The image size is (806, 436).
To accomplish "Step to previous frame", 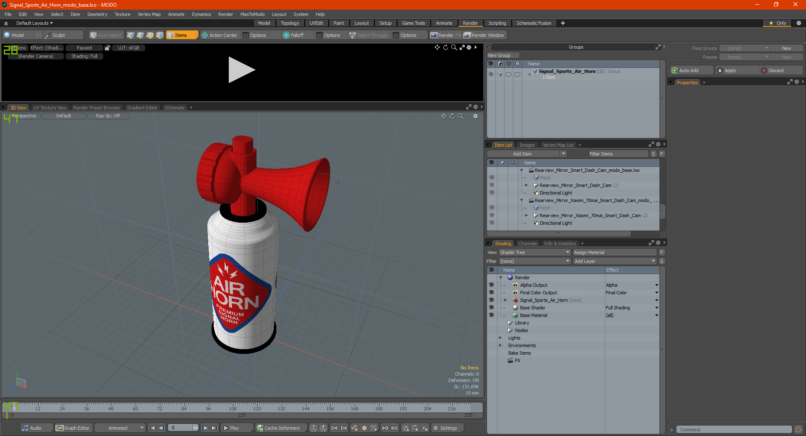I will pyautogui.click(x=162, y=428).
